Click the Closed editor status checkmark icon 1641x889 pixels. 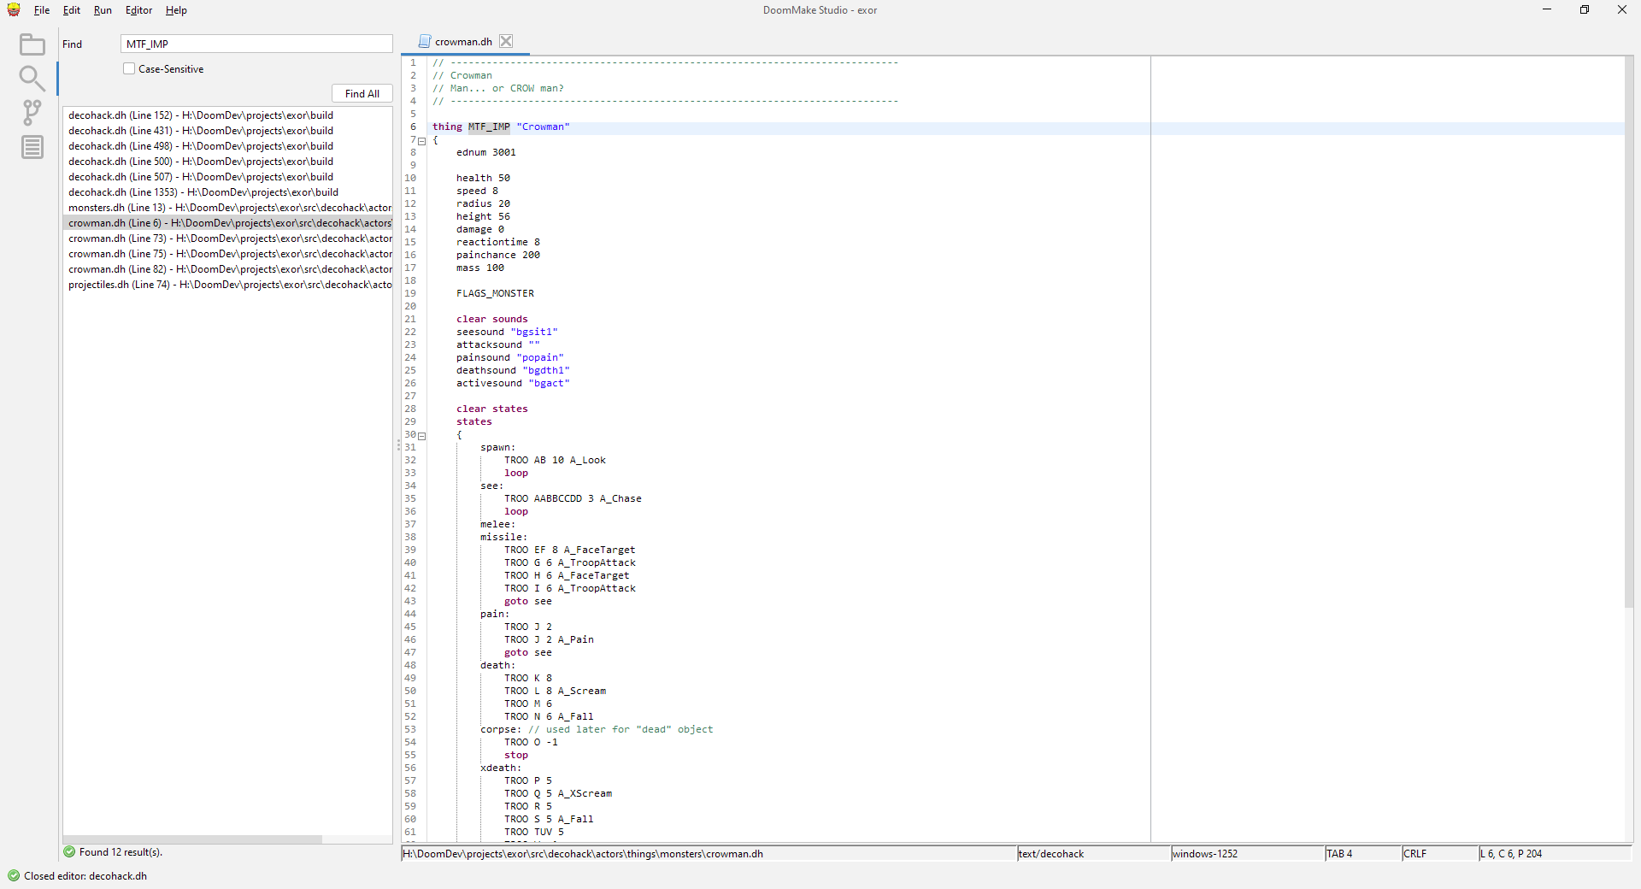14,875
